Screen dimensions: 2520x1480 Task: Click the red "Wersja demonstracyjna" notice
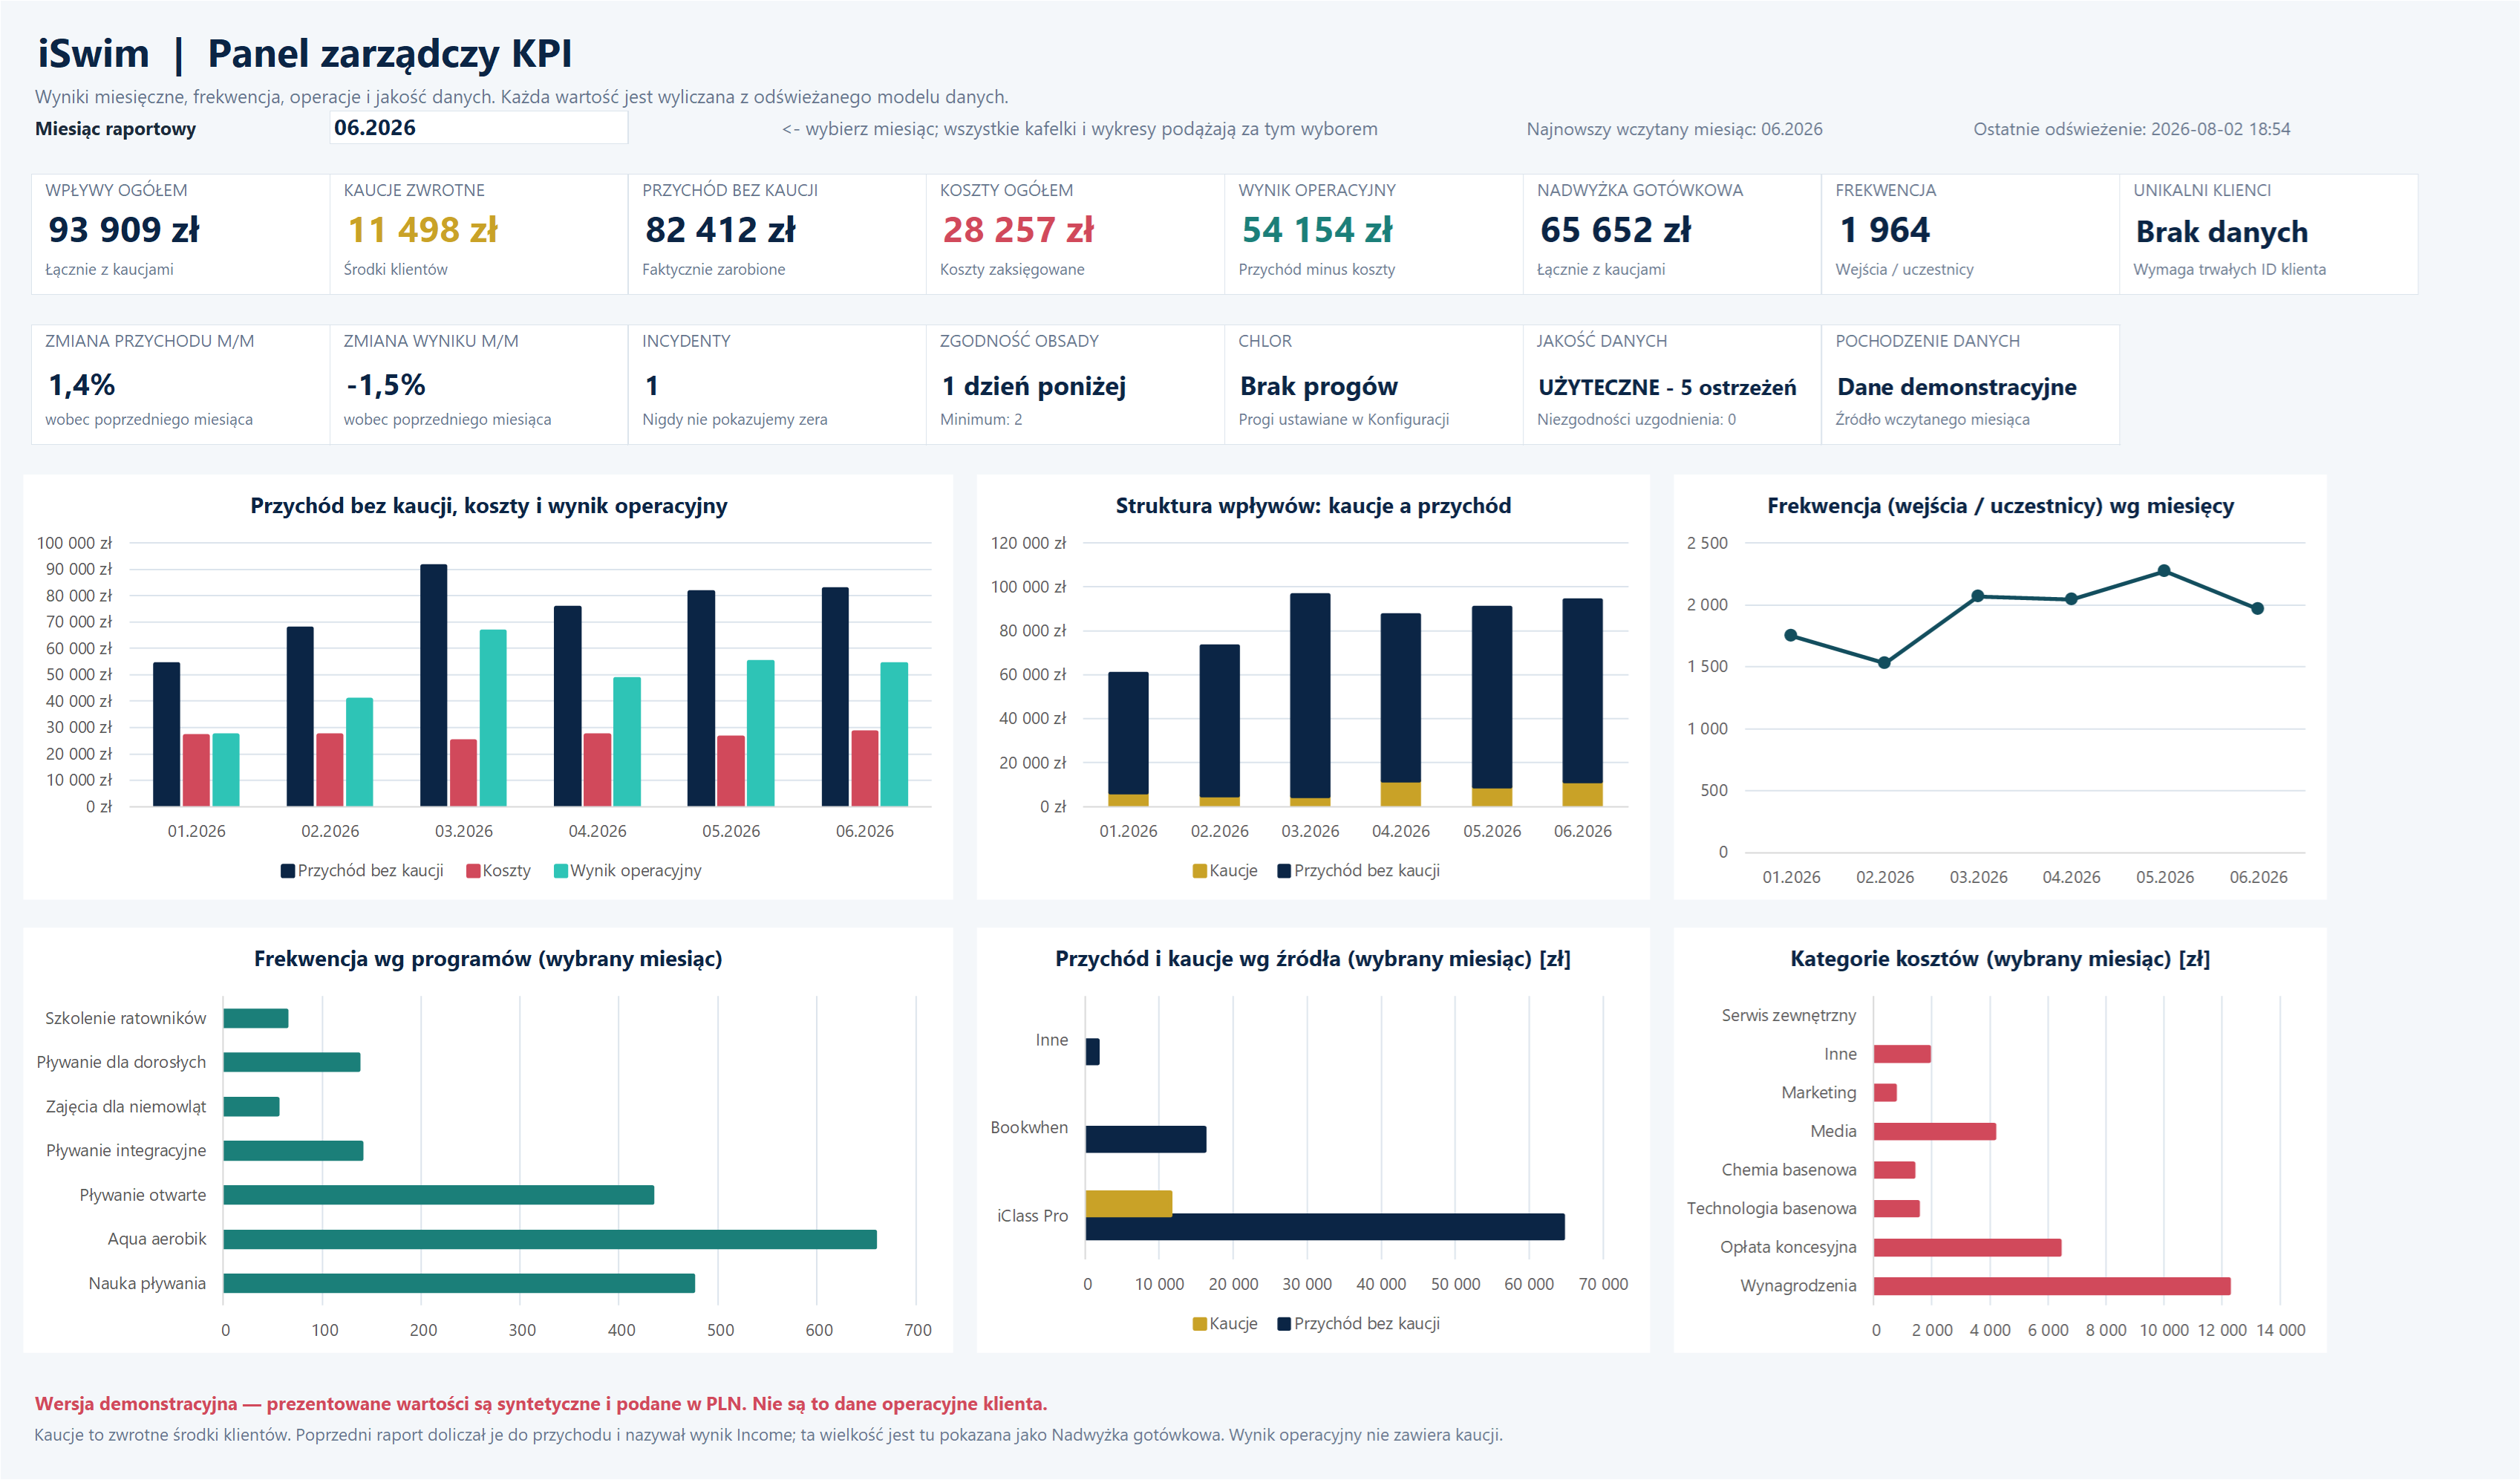coord(541,1404)
